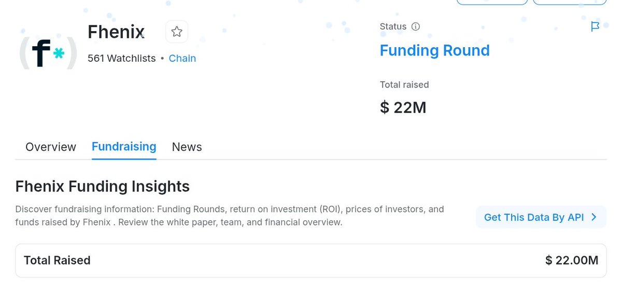Open the News tab
The image size is (622, 296).
pos(187,147)
